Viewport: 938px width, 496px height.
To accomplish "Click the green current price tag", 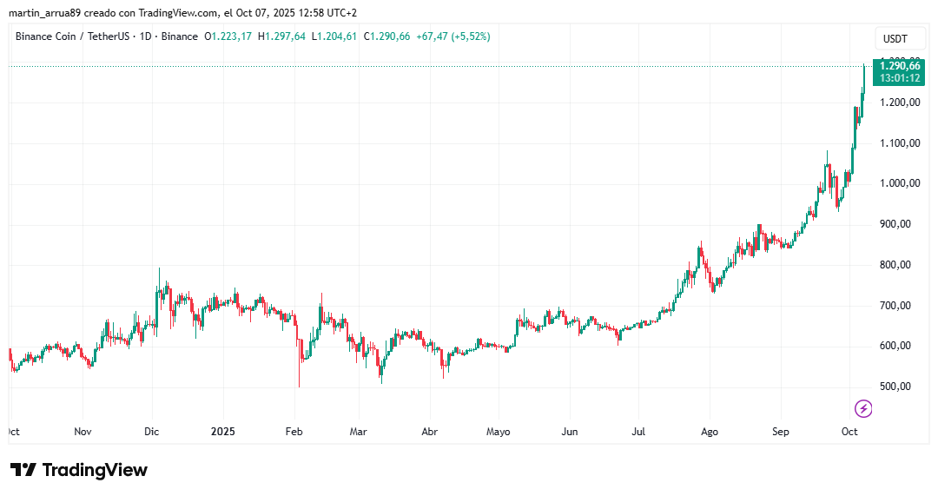I will tap(900, 71).
